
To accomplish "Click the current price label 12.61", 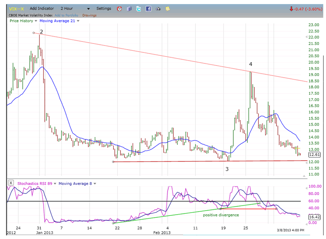I will 315,155.
